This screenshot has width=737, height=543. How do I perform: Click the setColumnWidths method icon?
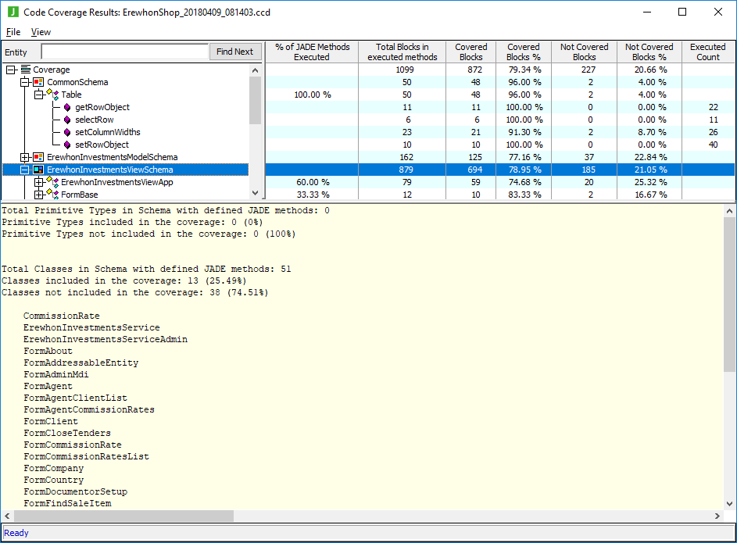pyautogui.click(x=67, y=133)
